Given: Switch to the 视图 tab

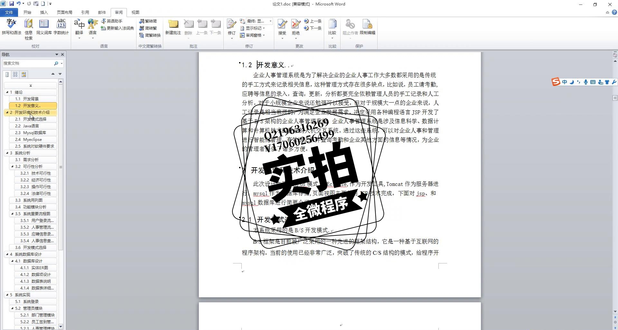Looking at the screenshot, I should click(x=135, y=12).
